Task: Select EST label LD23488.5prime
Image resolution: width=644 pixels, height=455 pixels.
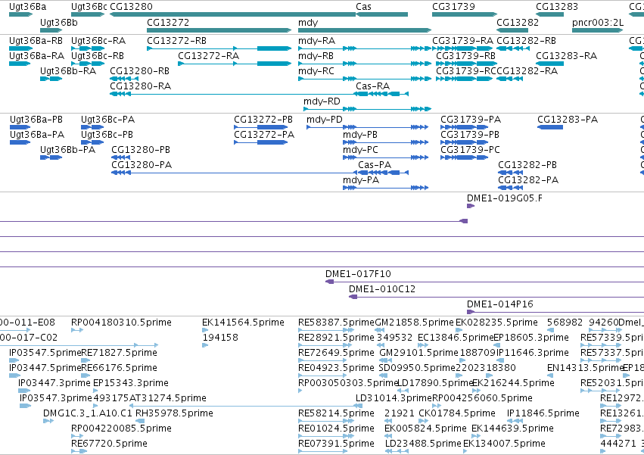Action: [423, 443]
